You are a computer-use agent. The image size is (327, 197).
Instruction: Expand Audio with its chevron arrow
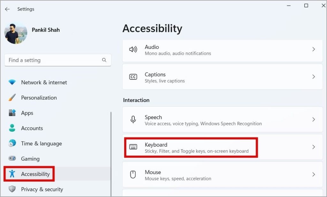tap(314, 49)
